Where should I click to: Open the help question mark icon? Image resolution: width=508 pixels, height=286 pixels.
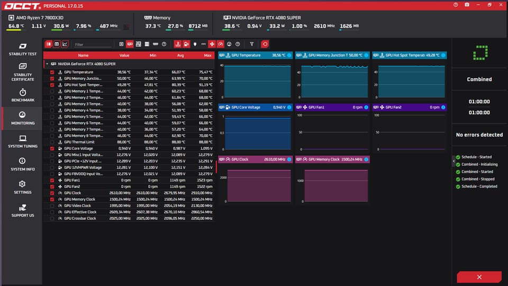(x=456, y=5)
